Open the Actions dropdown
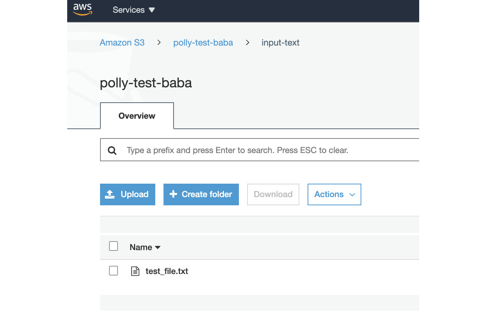The width and height of the screenshot is (486, 327). [334, 194]
